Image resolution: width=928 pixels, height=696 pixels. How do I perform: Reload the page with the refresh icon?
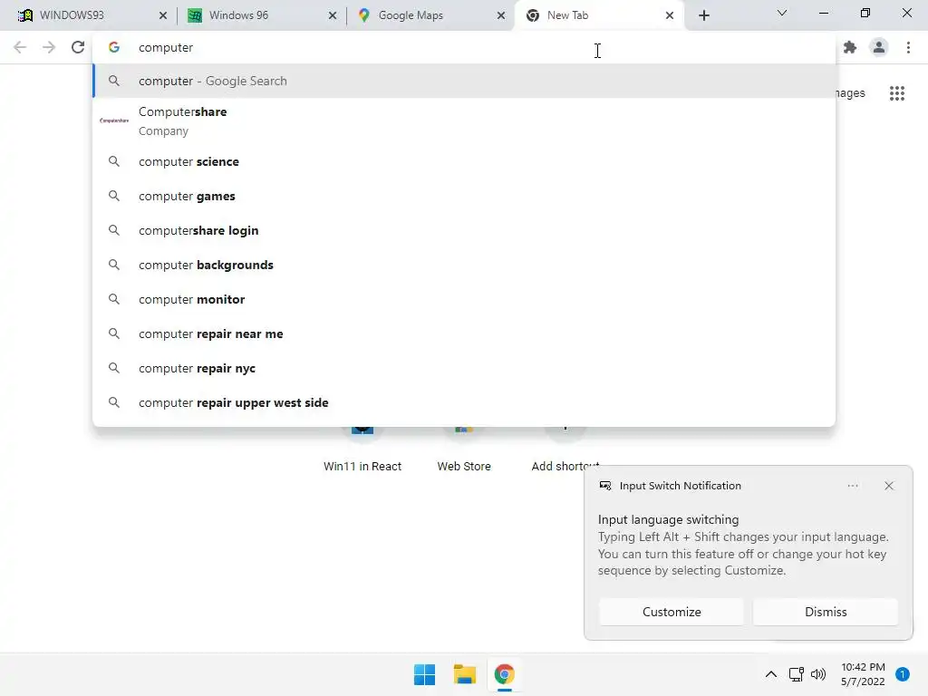tap(78, 47)
